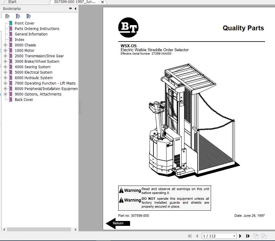Viewport: 275px width, 241px height.
Task: Advance to the next page arrow icon
Action: coord(240,236)
